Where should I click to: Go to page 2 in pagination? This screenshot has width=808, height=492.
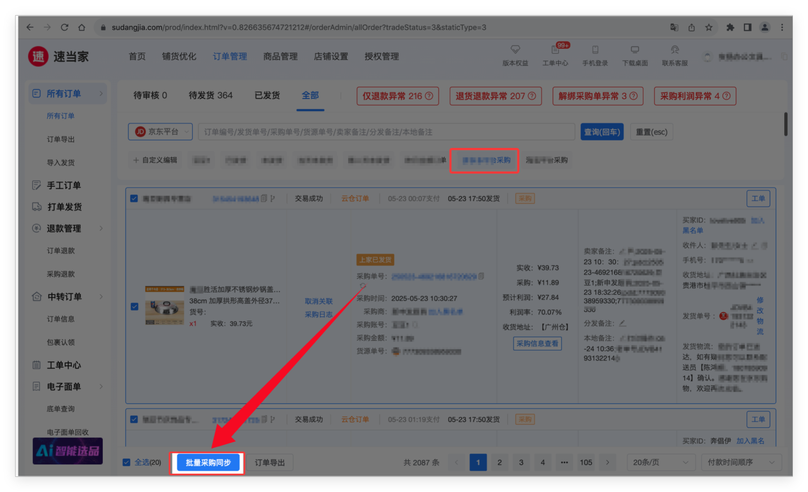coord(499,462)
